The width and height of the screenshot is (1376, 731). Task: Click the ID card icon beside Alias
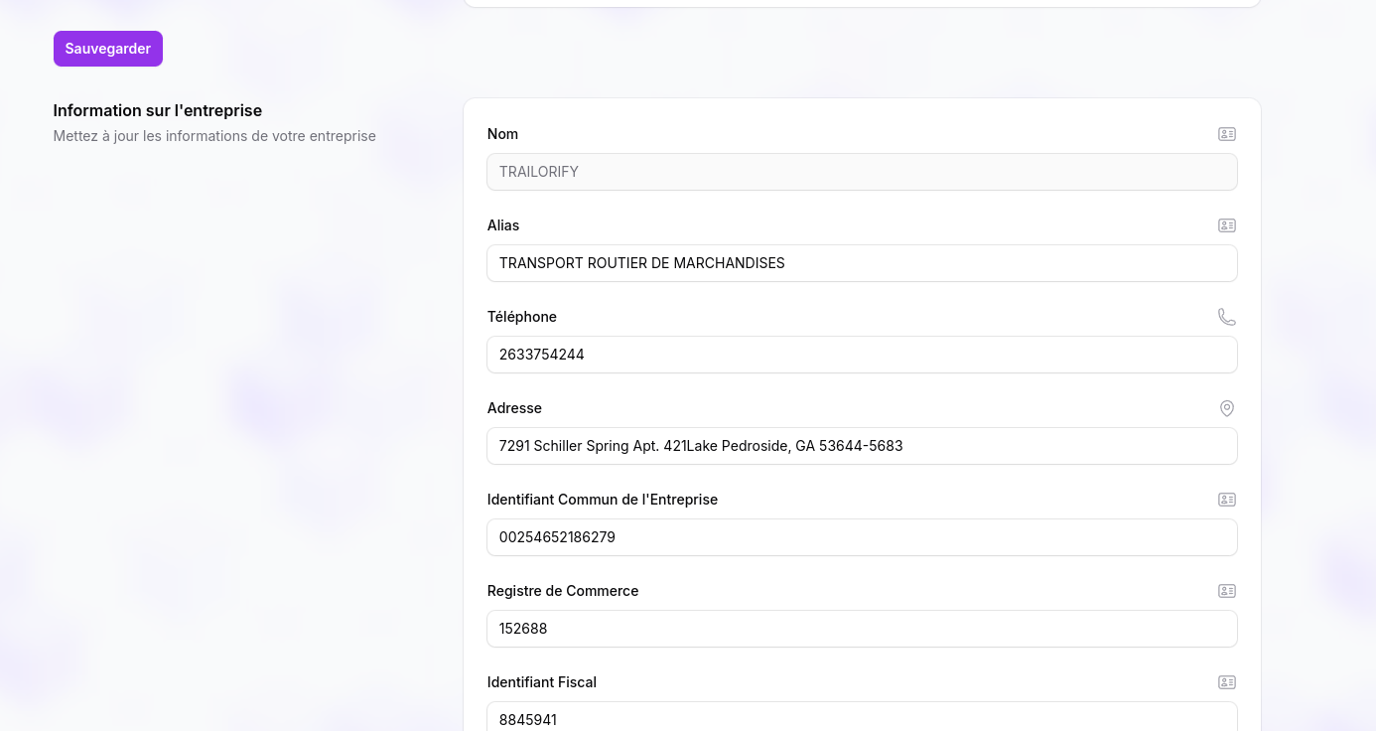pyautogui.click(x=1226, y=225)
